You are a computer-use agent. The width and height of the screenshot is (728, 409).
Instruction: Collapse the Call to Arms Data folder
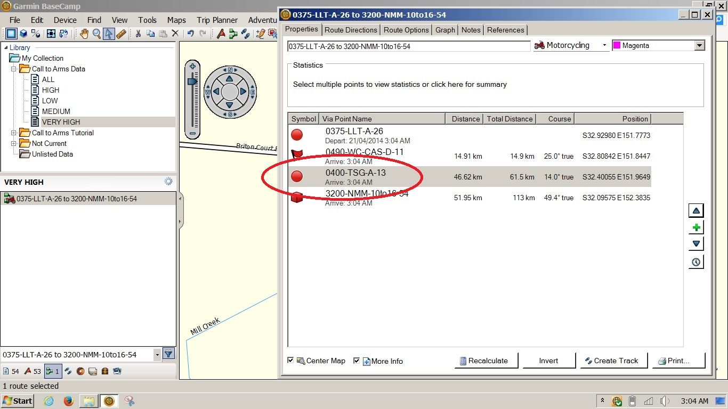14,69
